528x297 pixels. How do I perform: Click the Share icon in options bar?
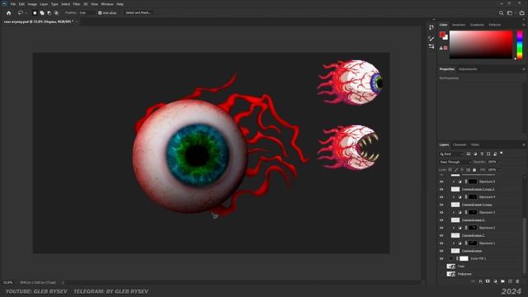521,13
